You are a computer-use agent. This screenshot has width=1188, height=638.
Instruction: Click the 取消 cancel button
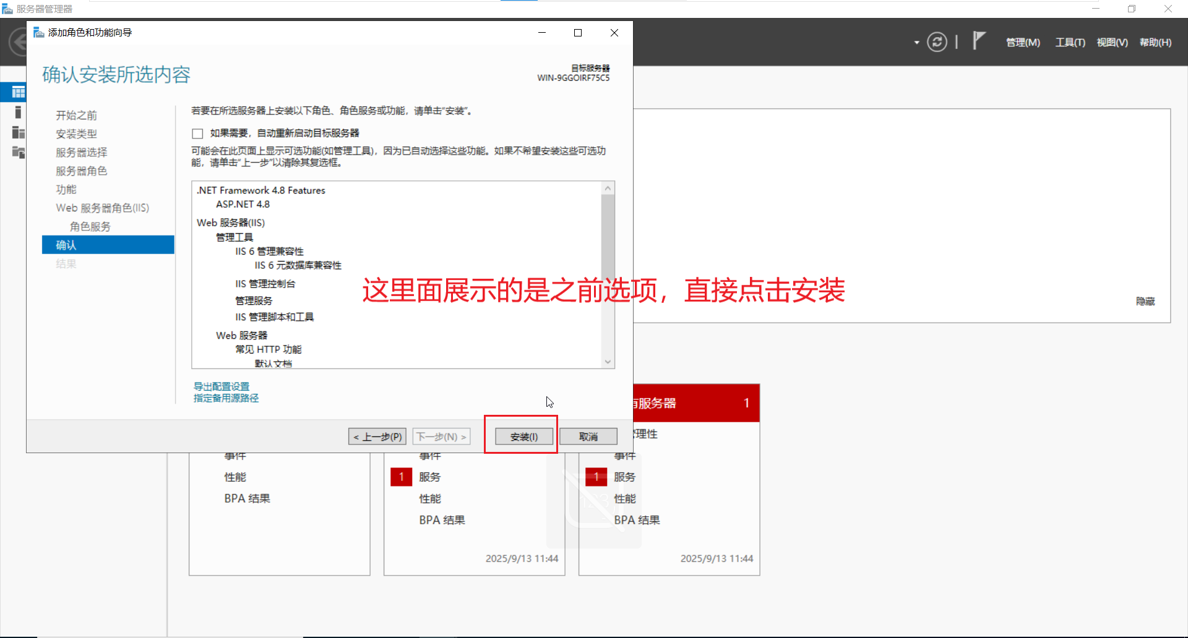click(588, 436)
